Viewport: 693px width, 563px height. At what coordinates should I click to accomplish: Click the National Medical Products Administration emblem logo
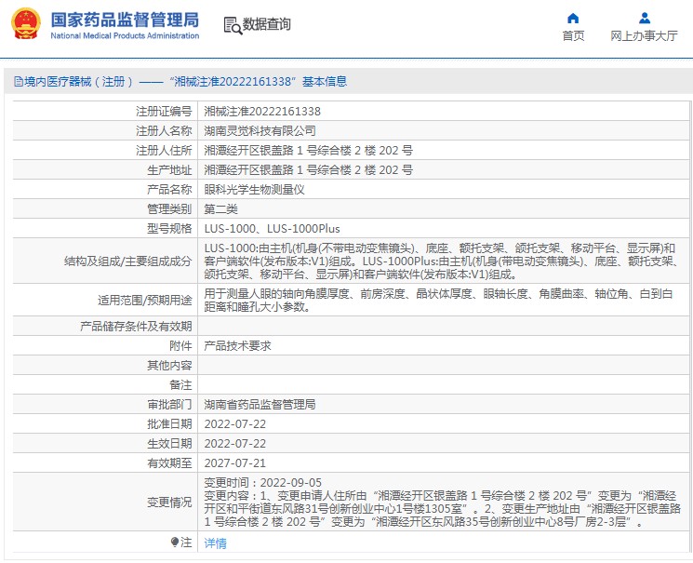point(23,25)
